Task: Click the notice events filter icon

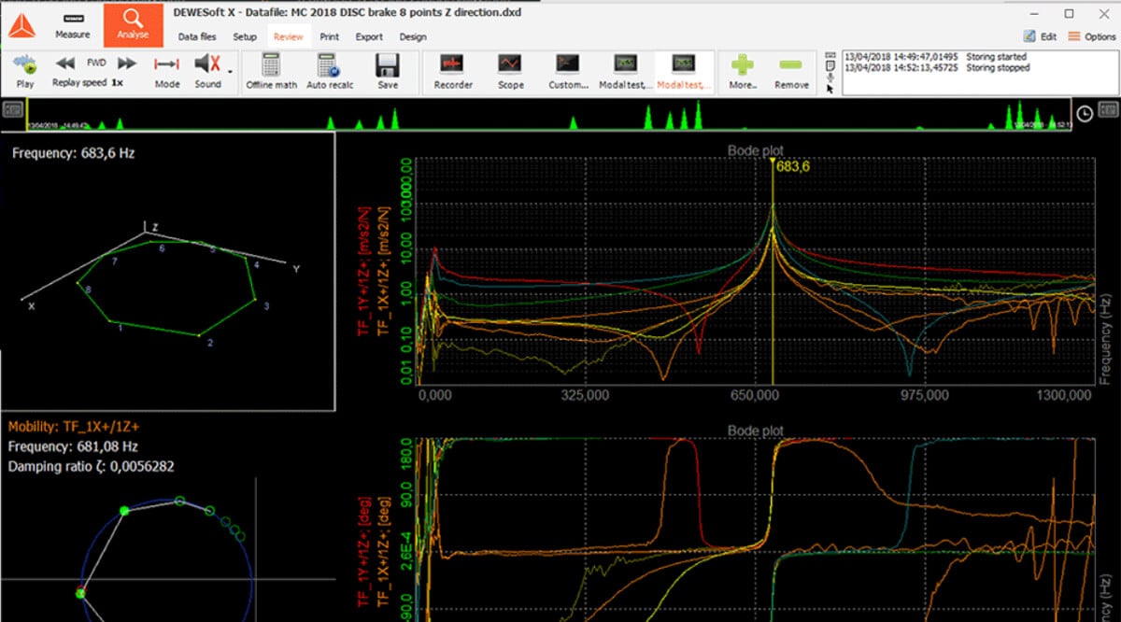Action: point(830,67)
